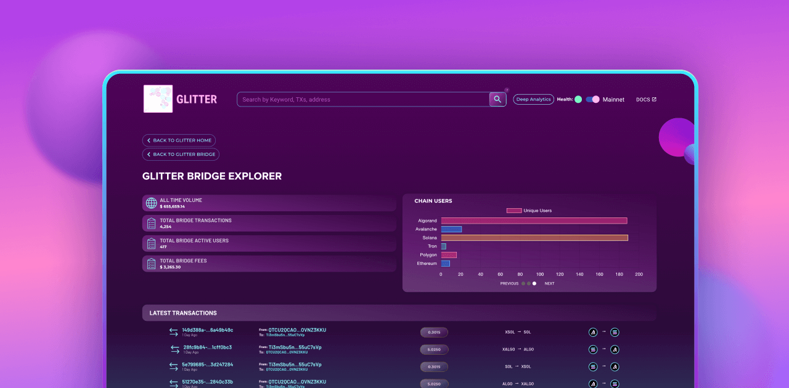Click swap arrows icon for transaction 149d388a
Image resolution: width=789 pixels, height=388 pixels.
pyautogui.click(x=174, y=332)
